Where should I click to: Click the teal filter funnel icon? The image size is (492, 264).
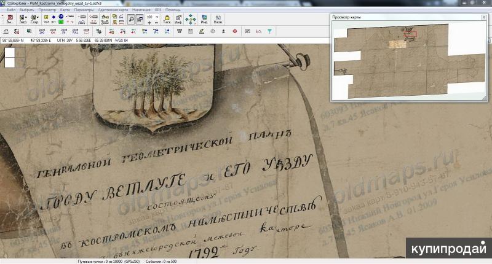(x=269, y=31)
